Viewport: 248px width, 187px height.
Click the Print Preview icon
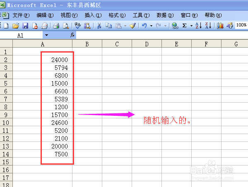pos(66,26)
